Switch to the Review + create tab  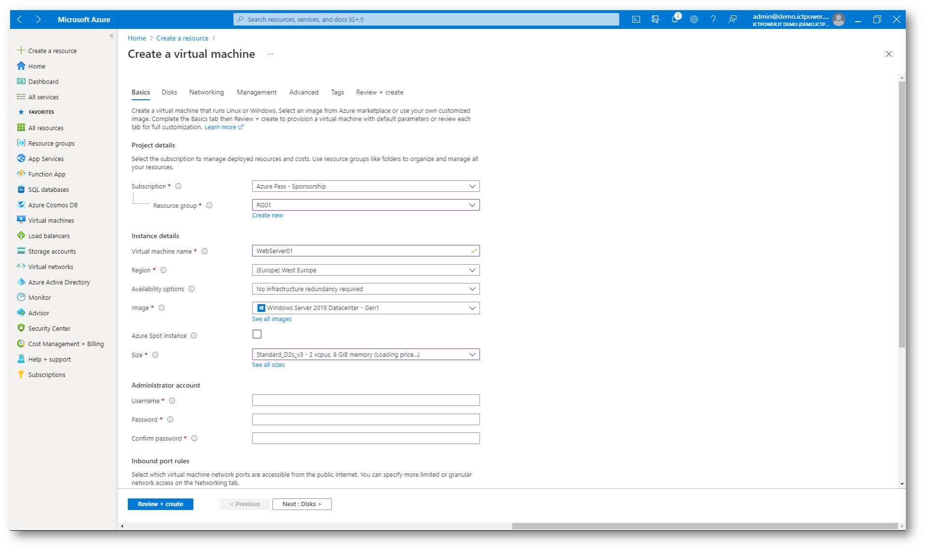pyautogui.click(x=380, y=92)
